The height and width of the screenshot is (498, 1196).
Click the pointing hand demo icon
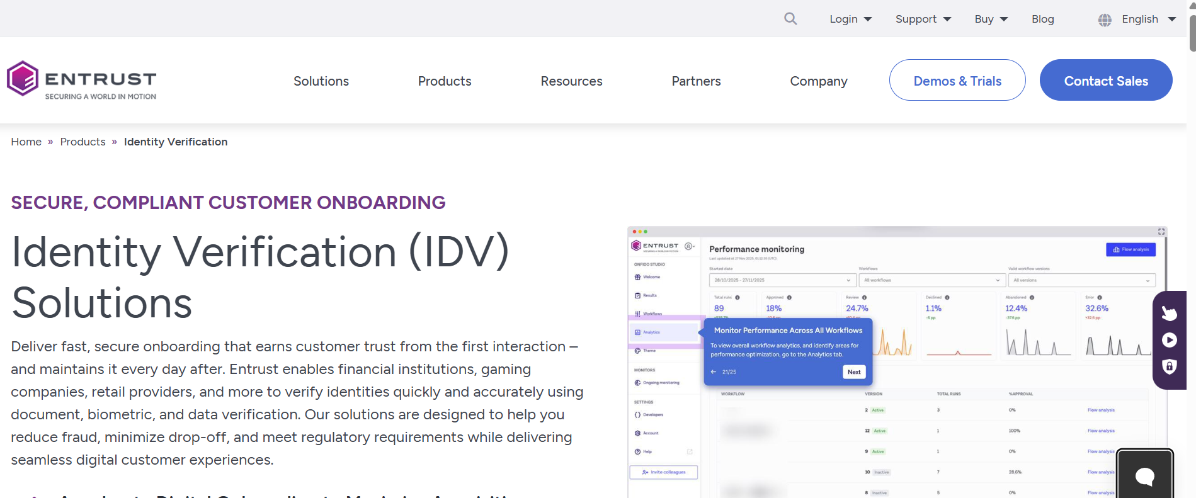click(1170, 313)
